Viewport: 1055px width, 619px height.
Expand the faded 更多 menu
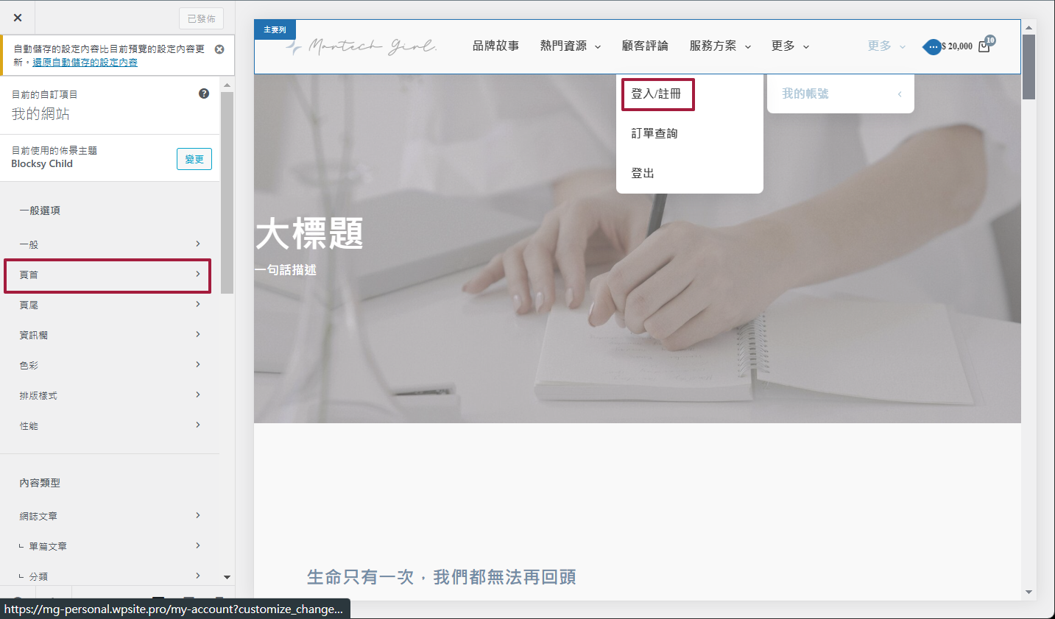(x=886, y=46)
